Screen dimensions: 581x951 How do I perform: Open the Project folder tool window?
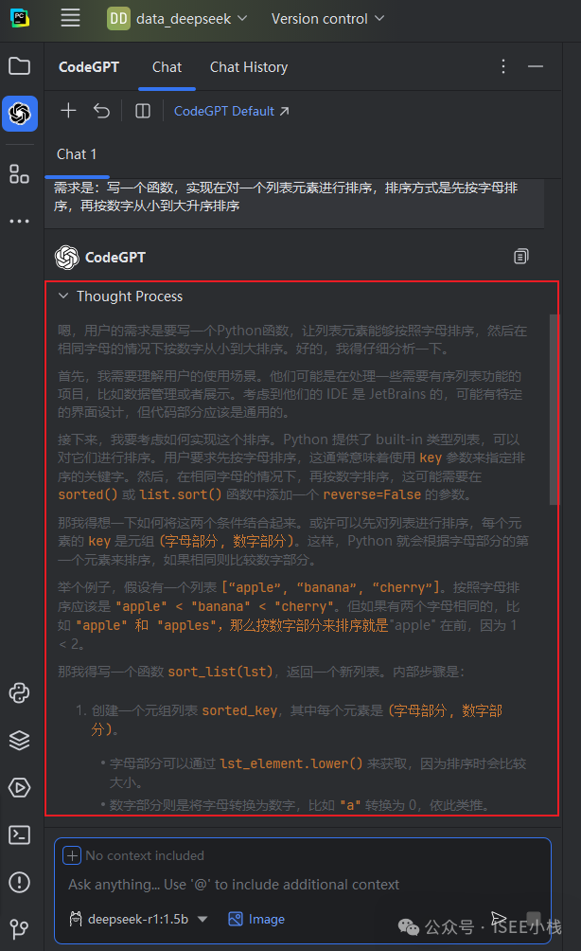[x=19, y=65]
